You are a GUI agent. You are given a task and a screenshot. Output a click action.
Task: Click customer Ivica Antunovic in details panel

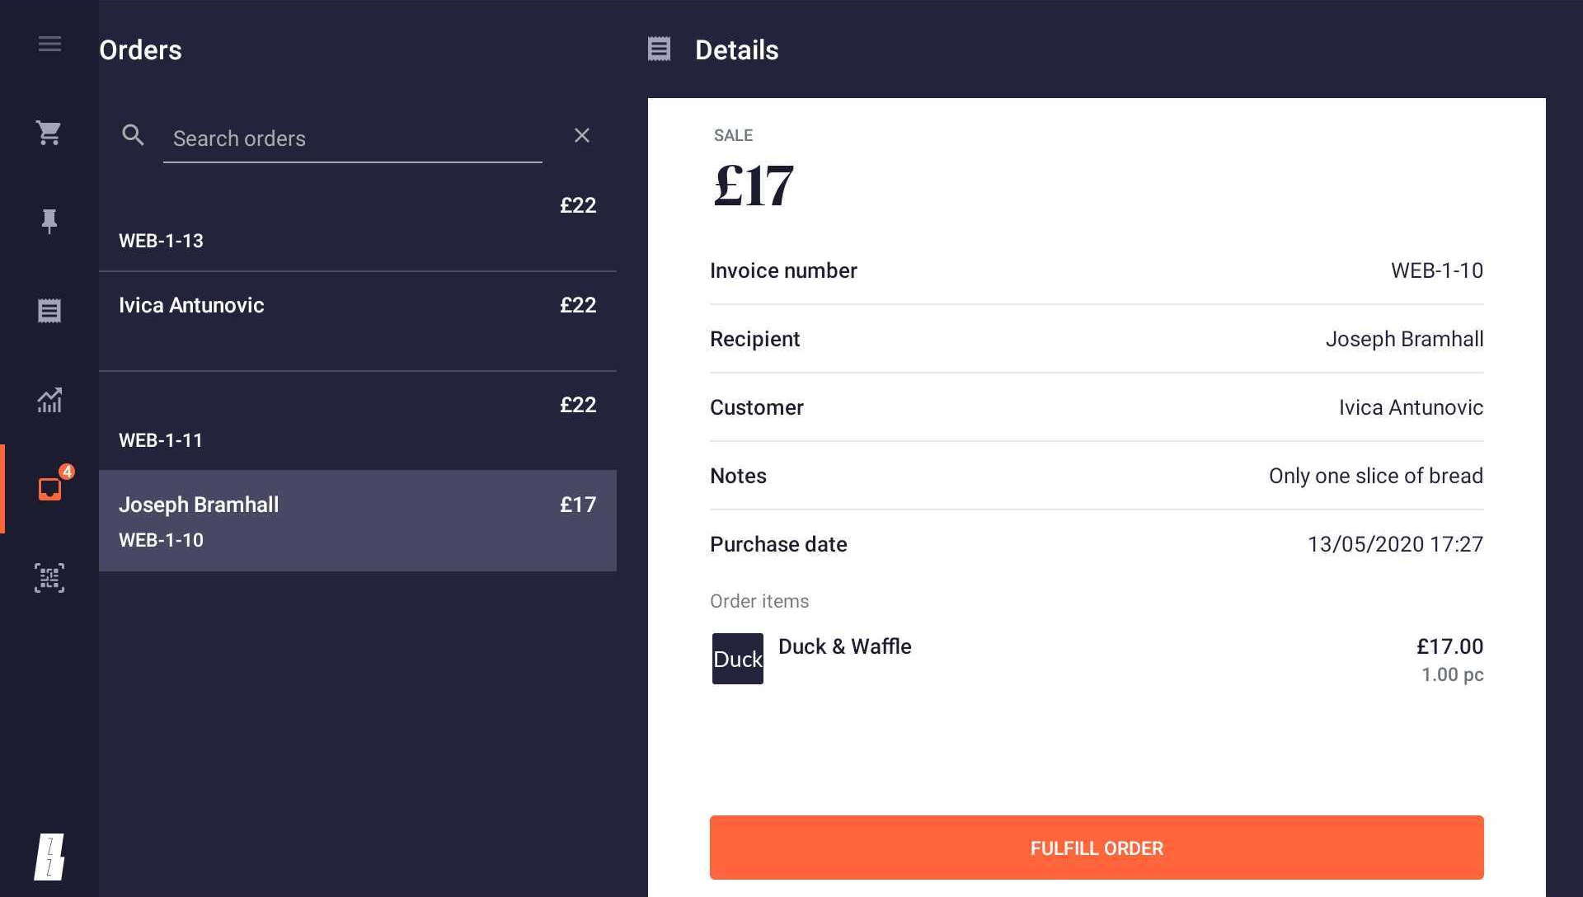pos(1410,406)
